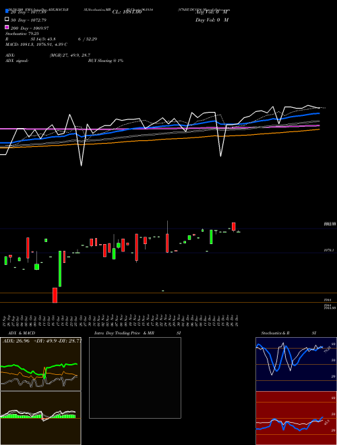The image size is (337, 445).
Task: Click 'Intra Day Trading Price & MR' panel title
Action: point(124,333)
